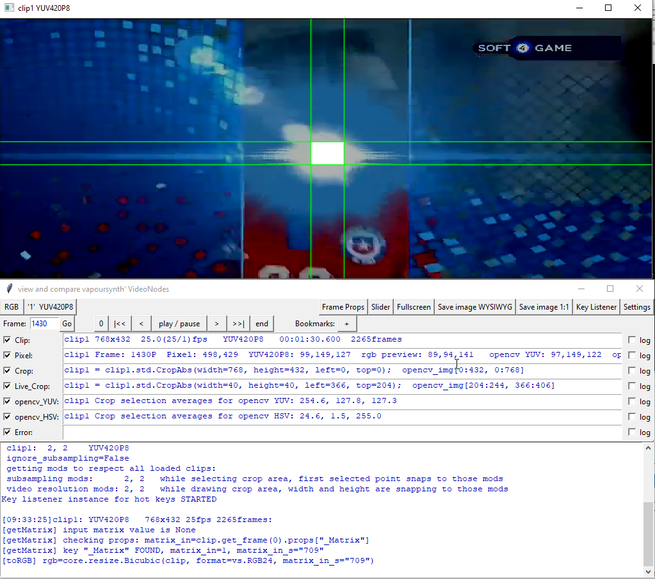This screenshot has width=655, height=579.
Task: Uncheck the opencv_HSV checkbox
Action: tap(7, 416)
